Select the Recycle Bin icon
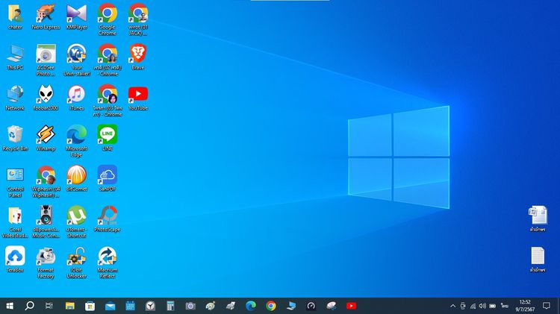 15,138
